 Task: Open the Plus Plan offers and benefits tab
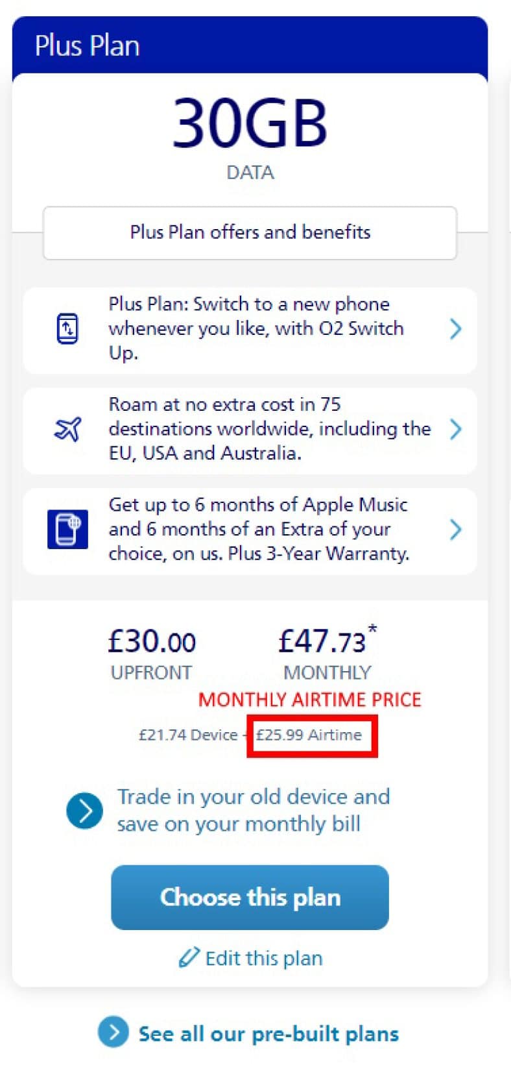coord(250,232)
